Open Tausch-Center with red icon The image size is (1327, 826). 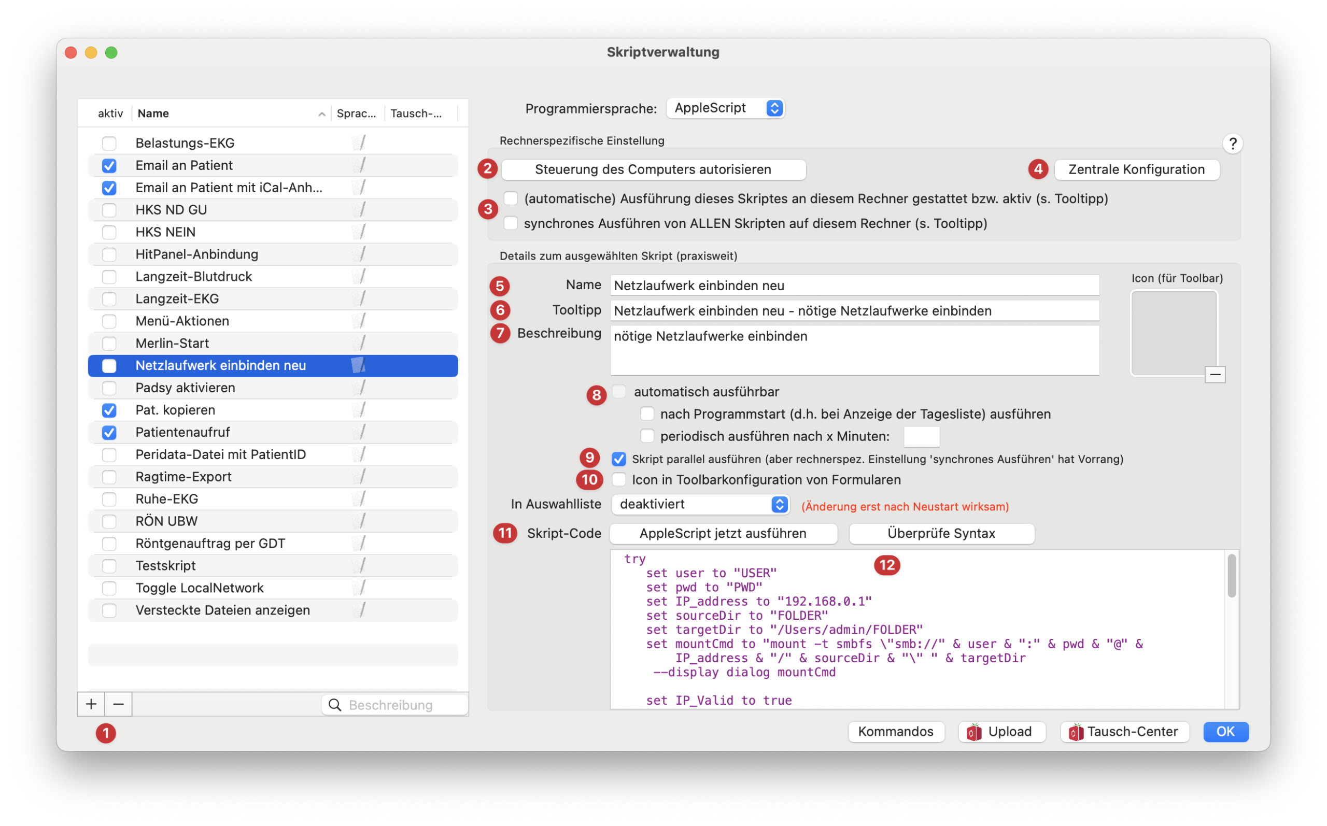click(1125, 732)
